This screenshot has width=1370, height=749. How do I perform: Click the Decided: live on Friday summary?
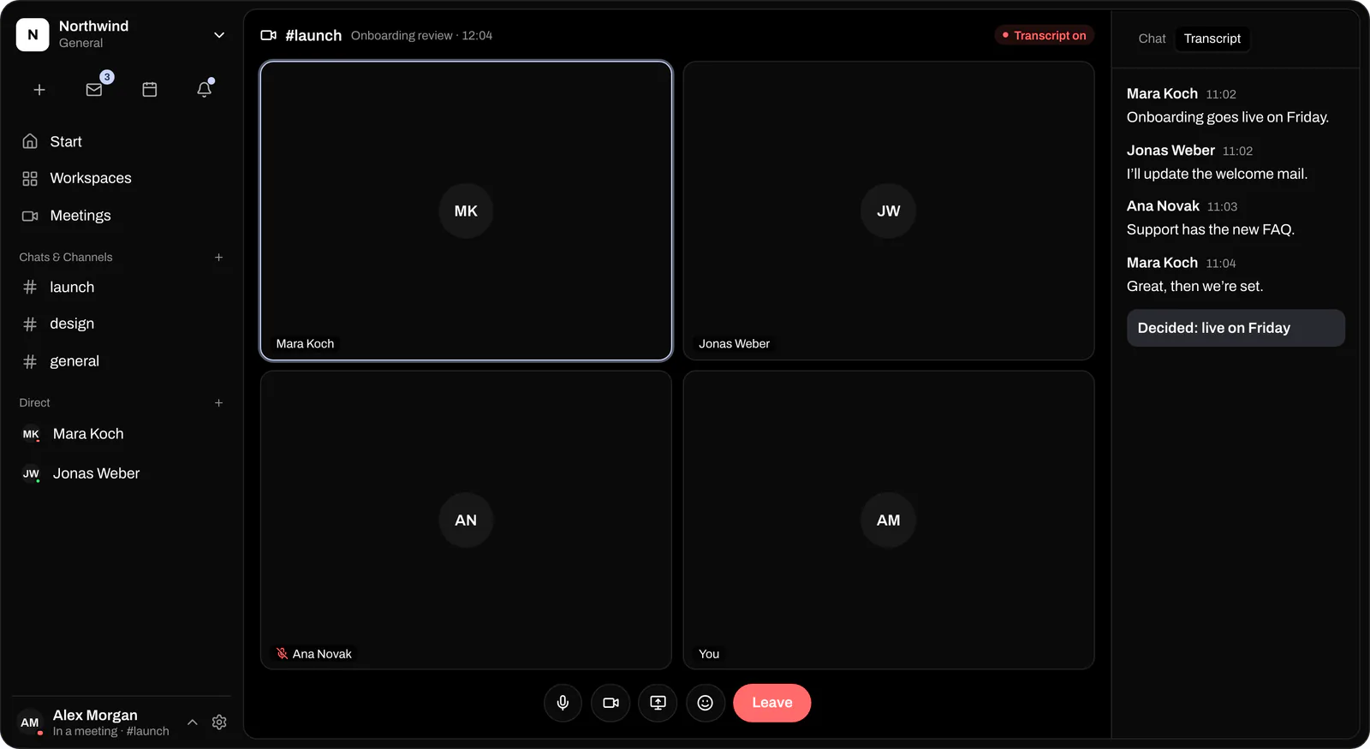click(1236, 328)
